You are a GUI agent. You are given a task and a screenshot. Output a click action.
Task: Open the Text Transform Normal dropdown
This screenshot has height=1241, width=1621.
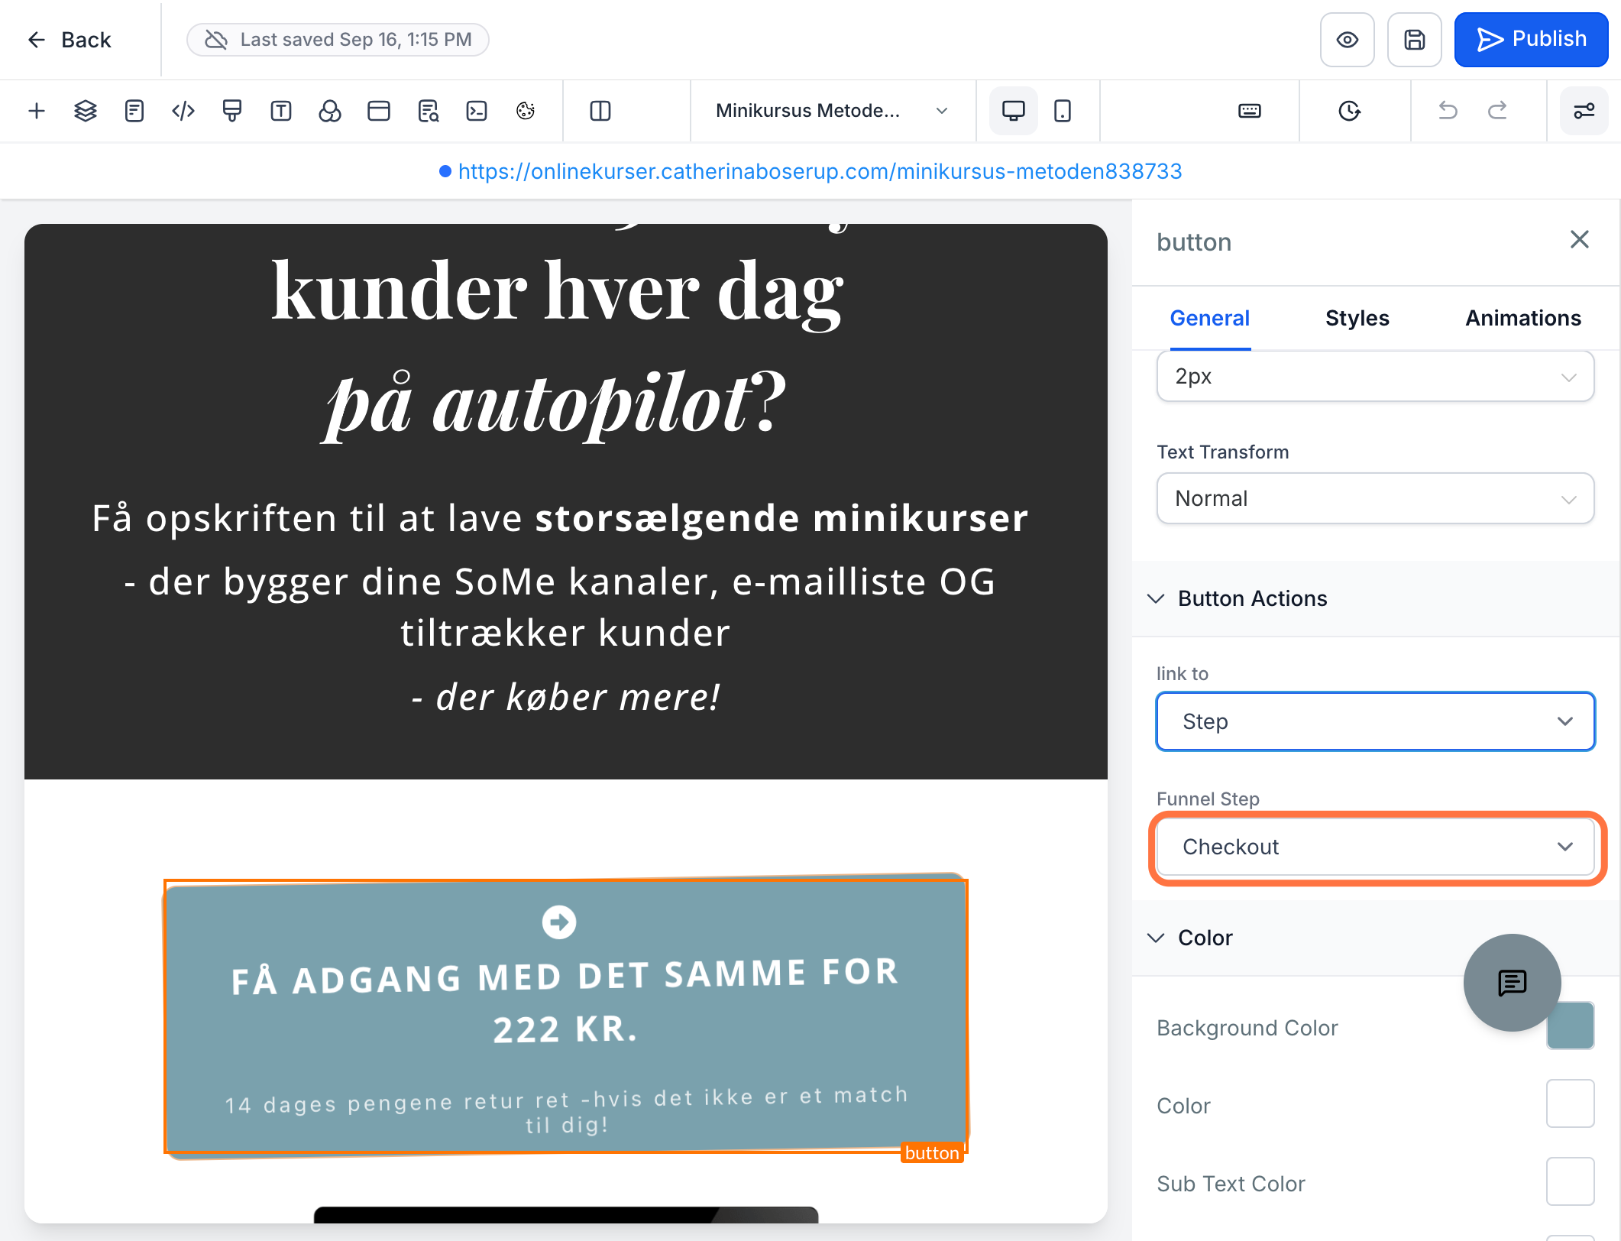click(1375, 499)
